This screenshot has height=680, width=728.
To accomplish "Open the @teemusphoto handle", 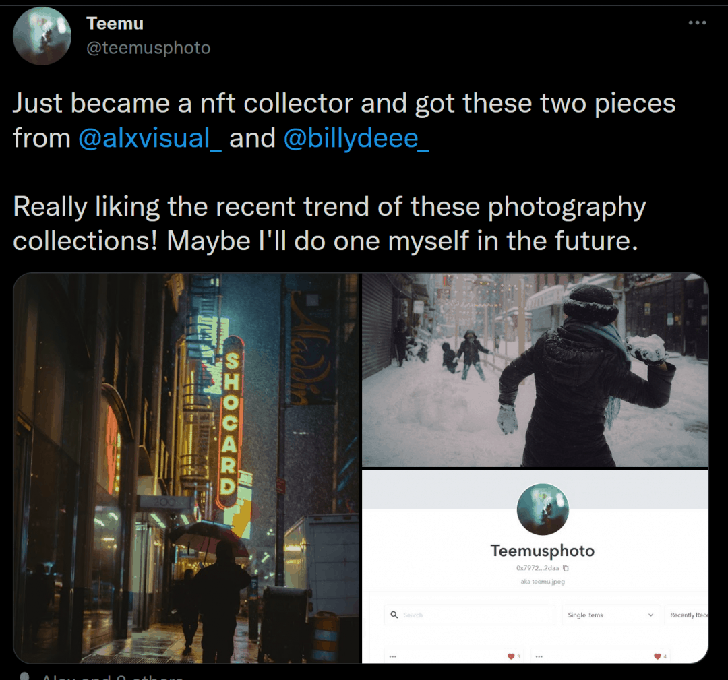I will (x=148, y=48).
